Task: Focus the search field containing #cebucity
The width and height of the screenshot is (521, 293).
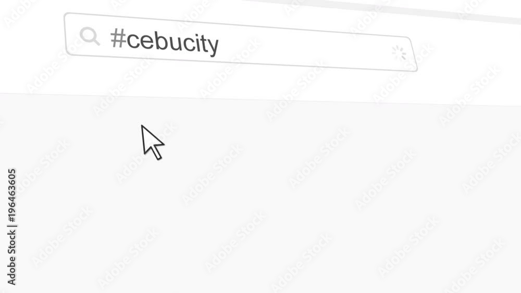Action: 241,42
